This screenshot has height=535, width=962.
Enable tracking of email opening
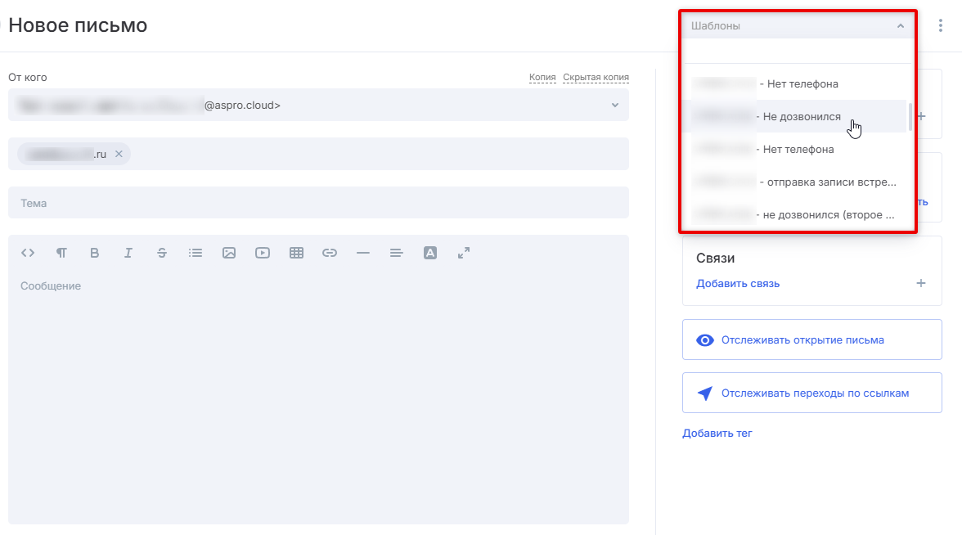pos(811,339)
